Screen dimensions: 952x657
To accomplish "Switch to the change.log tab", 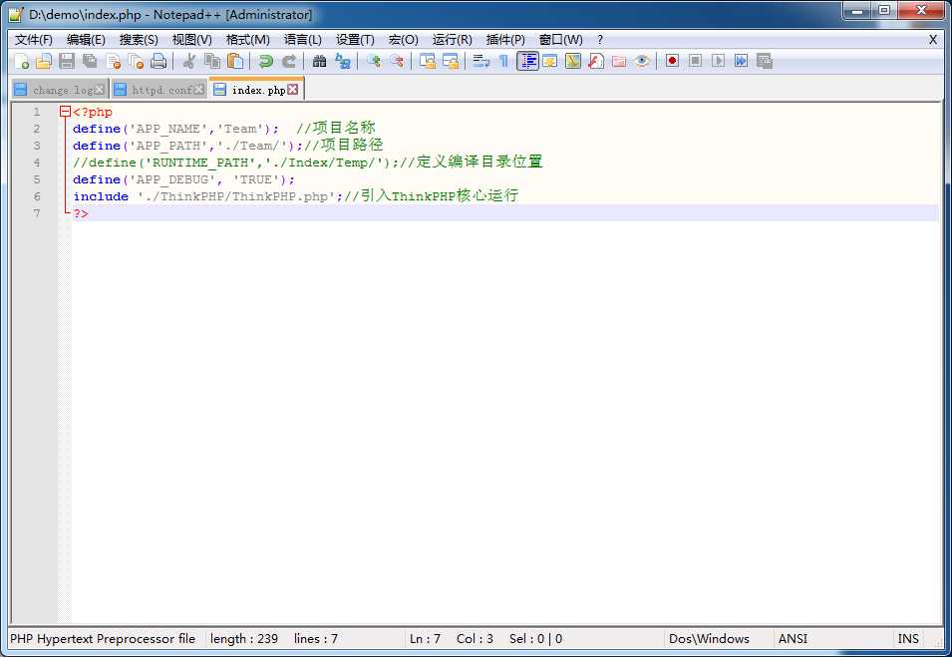I will coord(59,90).
